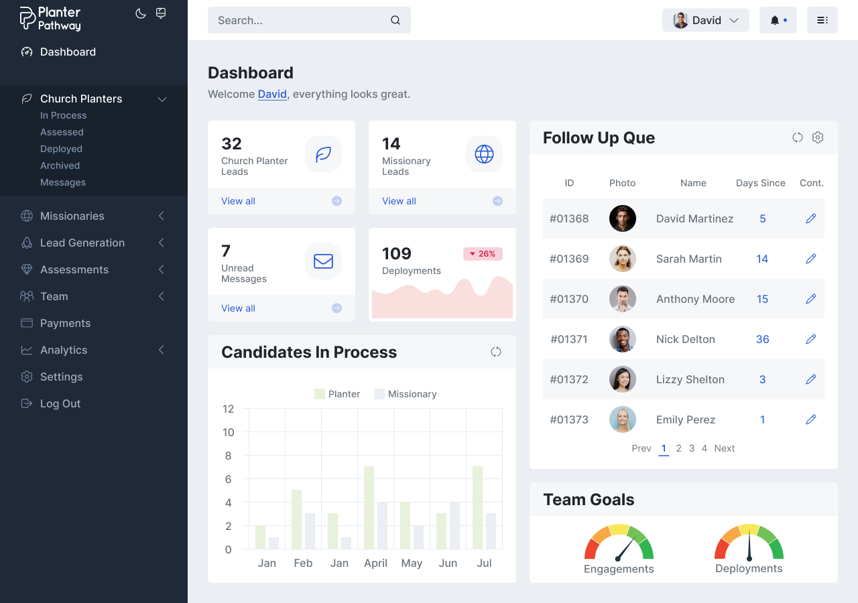Image resolution: width=858 pixels, height=603 pixels.
Task: Click the search magnifier icon
Action: 395,20
